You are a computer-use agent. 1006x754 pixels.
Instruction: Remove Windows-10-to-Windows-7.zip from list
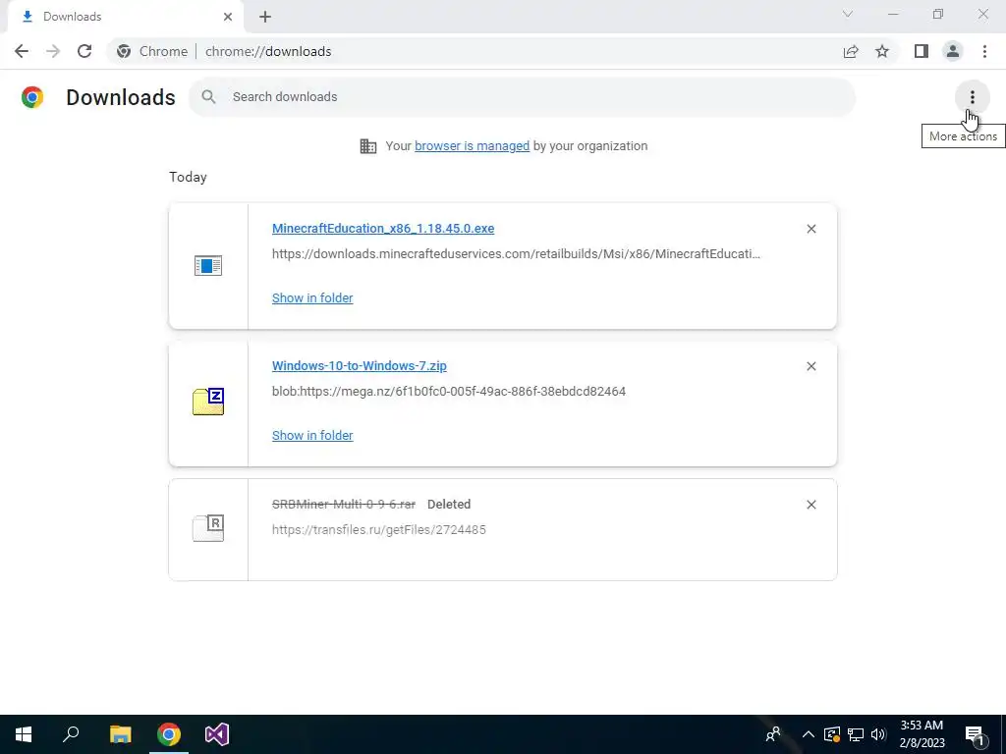coord(810,366)
